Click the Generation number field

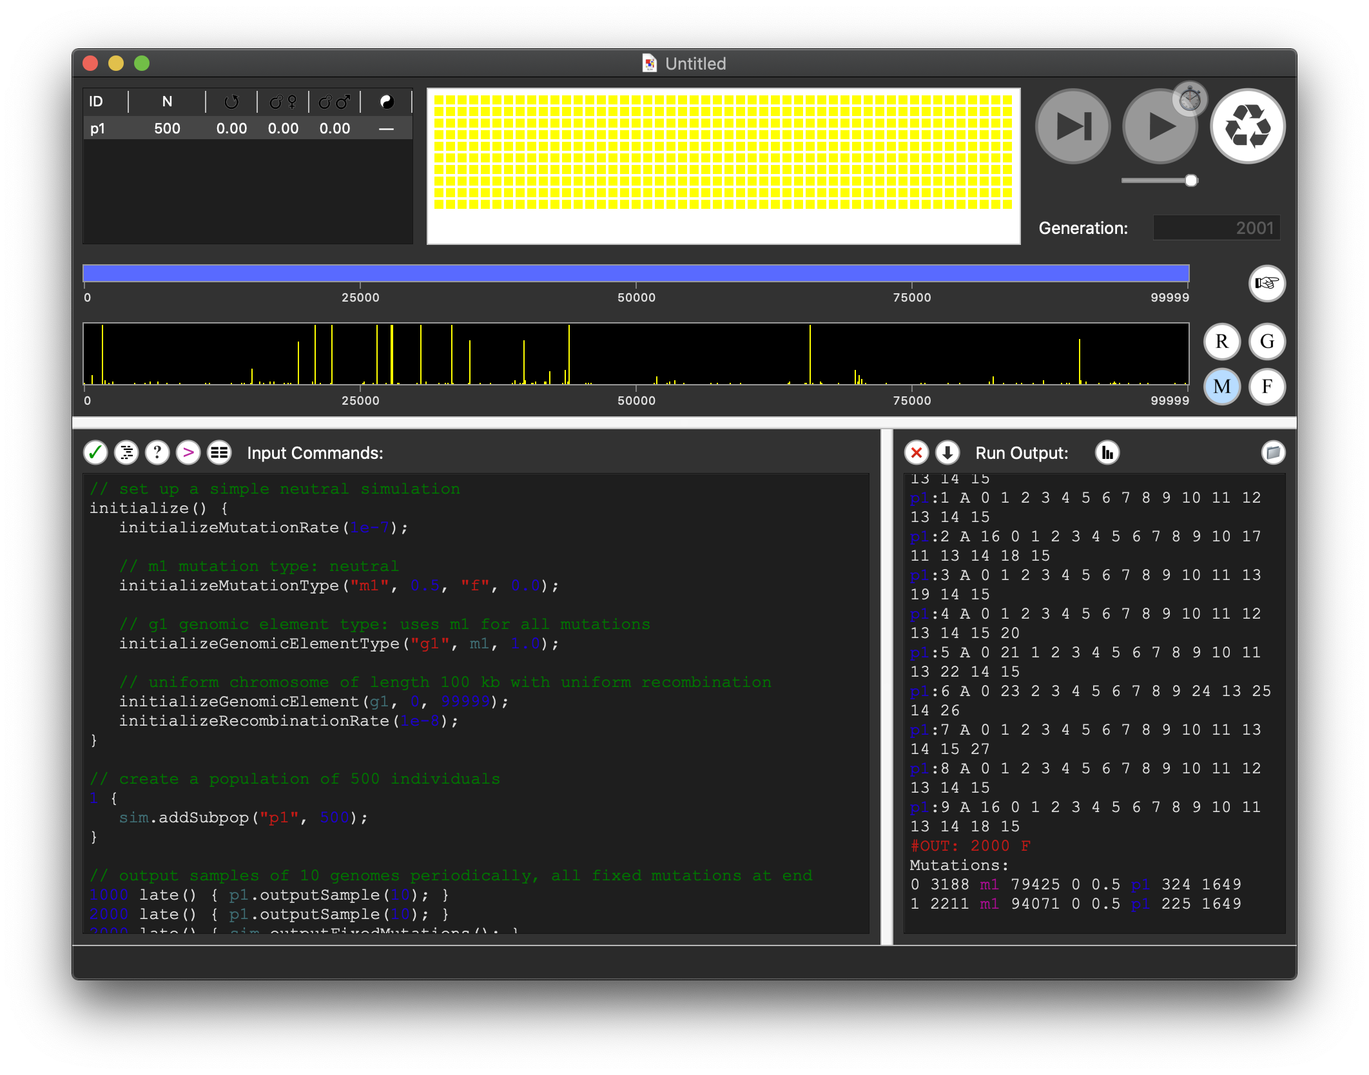pyautogui.click(x=1216, y=227)
